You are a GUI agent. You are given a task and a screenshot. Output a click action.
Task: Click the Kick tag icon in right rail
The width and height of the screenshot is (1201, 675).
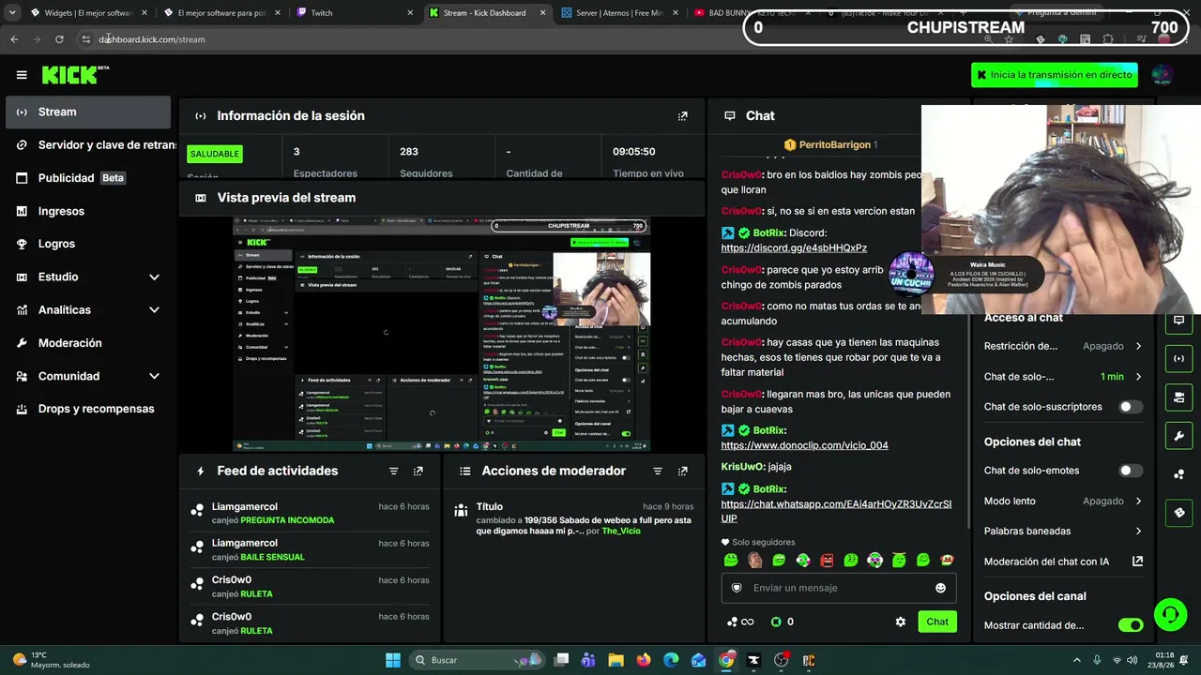[x=1179, y=513]
